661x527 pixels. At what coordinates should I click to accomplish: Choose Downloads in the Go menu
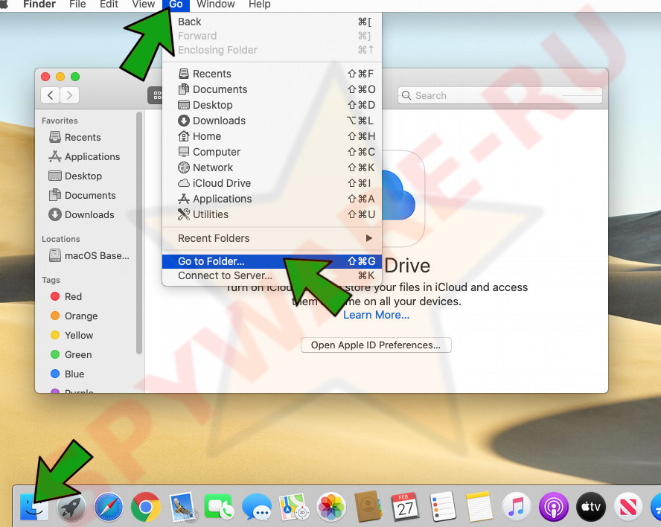tap(272, 121)
